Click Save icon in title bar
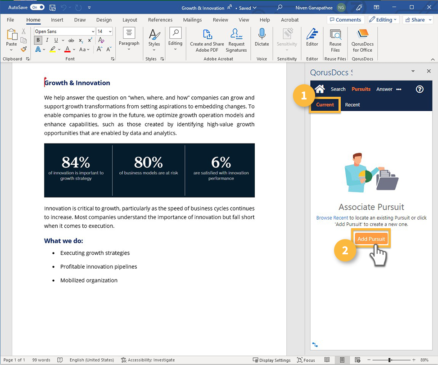This screenshot has width=438, height=365. pos(53,8)
